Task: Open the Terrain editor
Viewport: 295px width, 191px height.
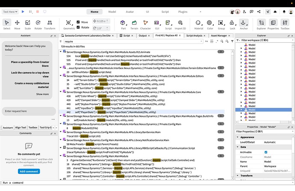Action: [x=134, y=24]
